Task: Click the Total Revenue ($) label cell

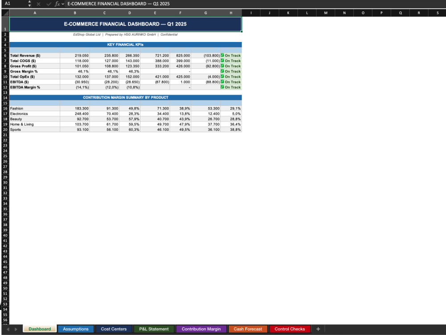Action: click(35, 55)
